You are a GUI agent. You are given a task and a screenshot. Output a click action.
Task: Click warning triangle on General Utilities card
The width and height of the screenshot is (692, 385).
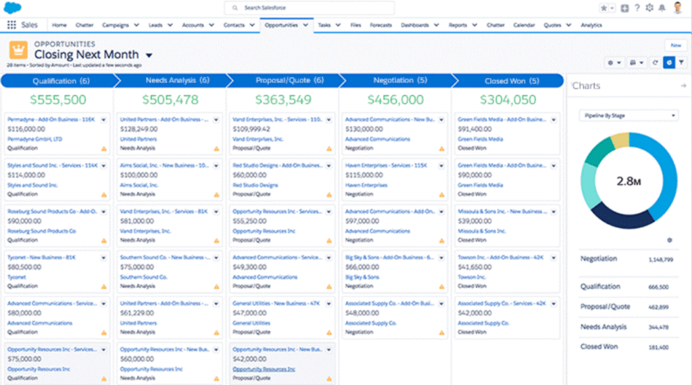click(x=329, y=332)
